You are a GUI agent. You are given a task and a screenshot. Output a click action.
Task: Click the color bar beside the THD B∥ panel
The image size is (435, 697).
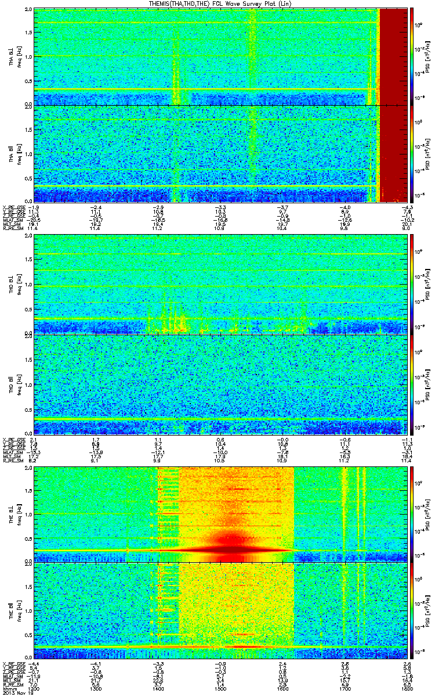tap(412, 384)
